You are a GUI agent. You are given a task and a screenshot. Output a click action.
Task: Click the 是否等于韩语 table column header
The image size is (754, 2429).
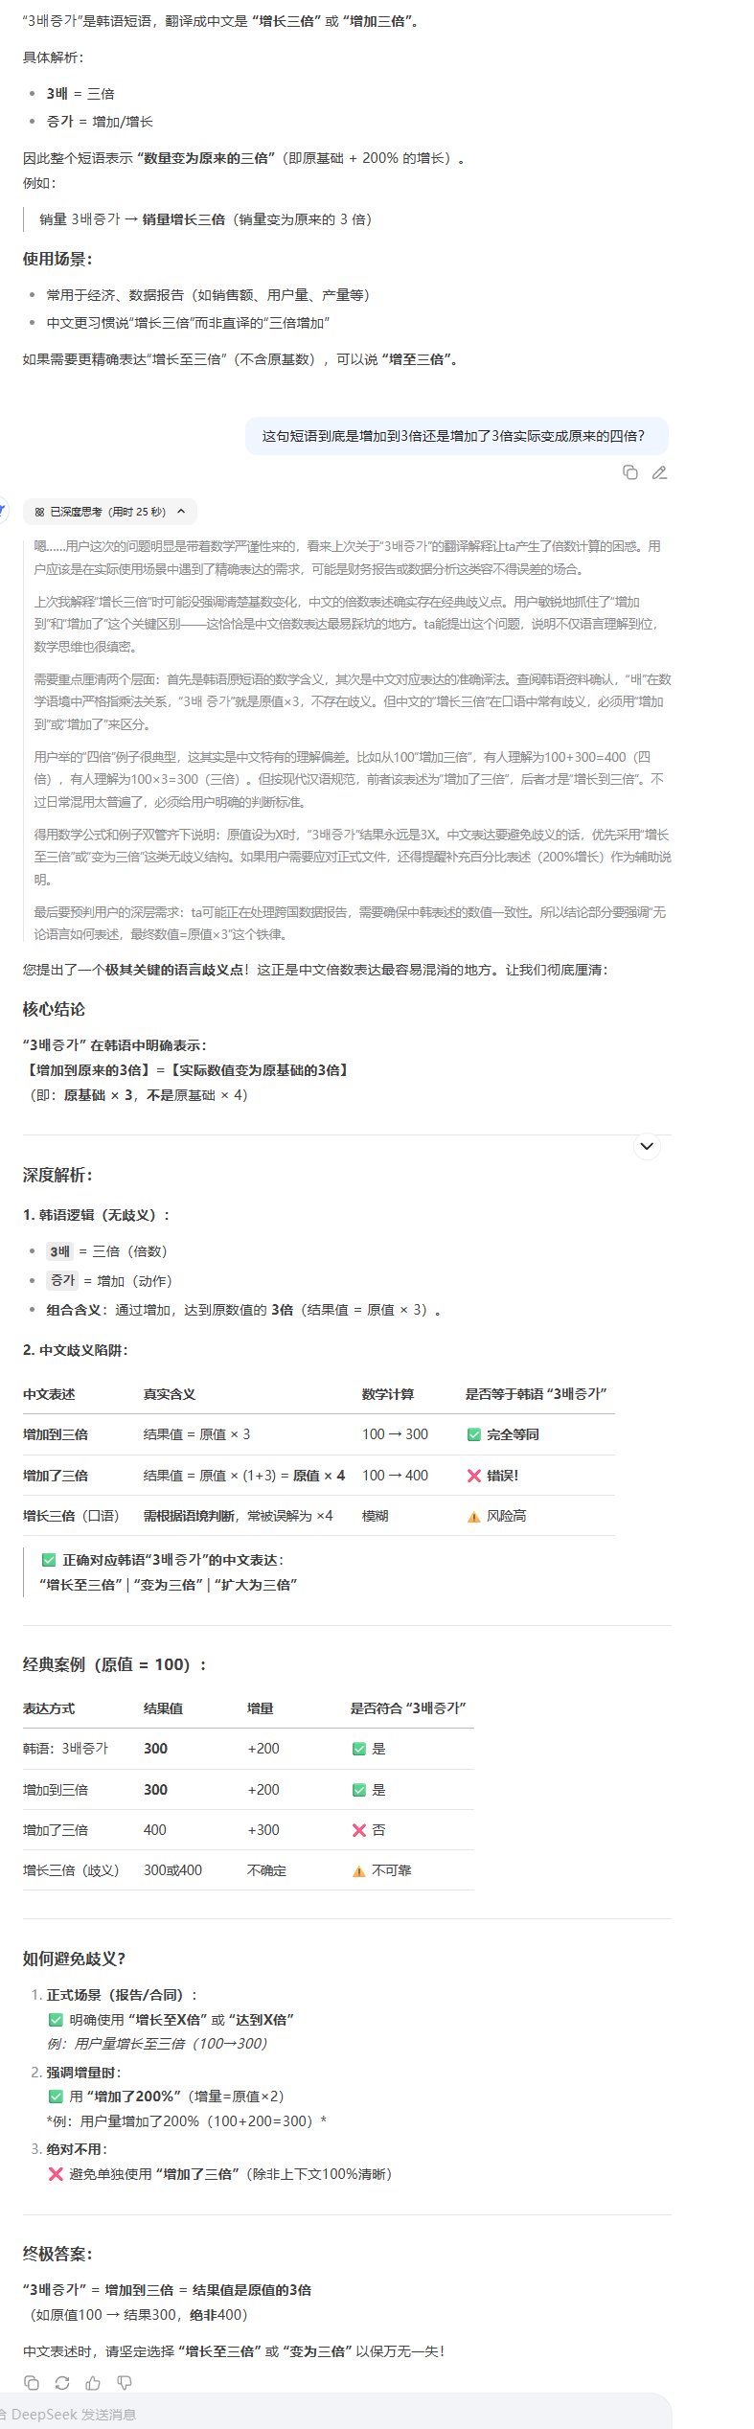537,1394
